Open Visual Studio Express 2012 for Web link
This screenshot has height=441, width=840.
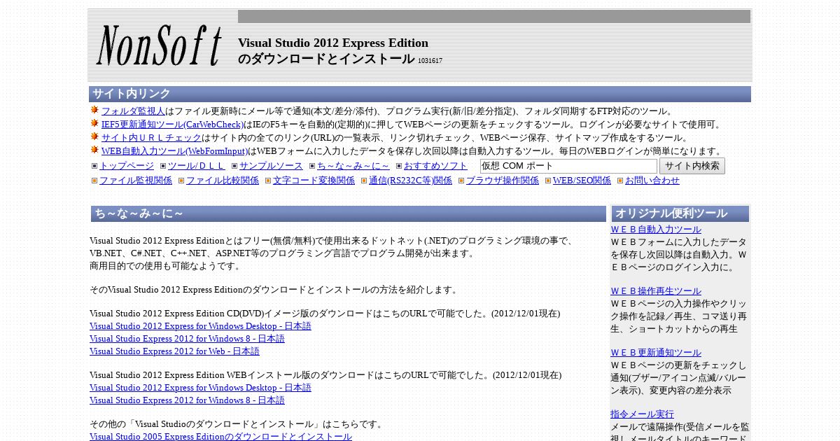pos(174,351)
